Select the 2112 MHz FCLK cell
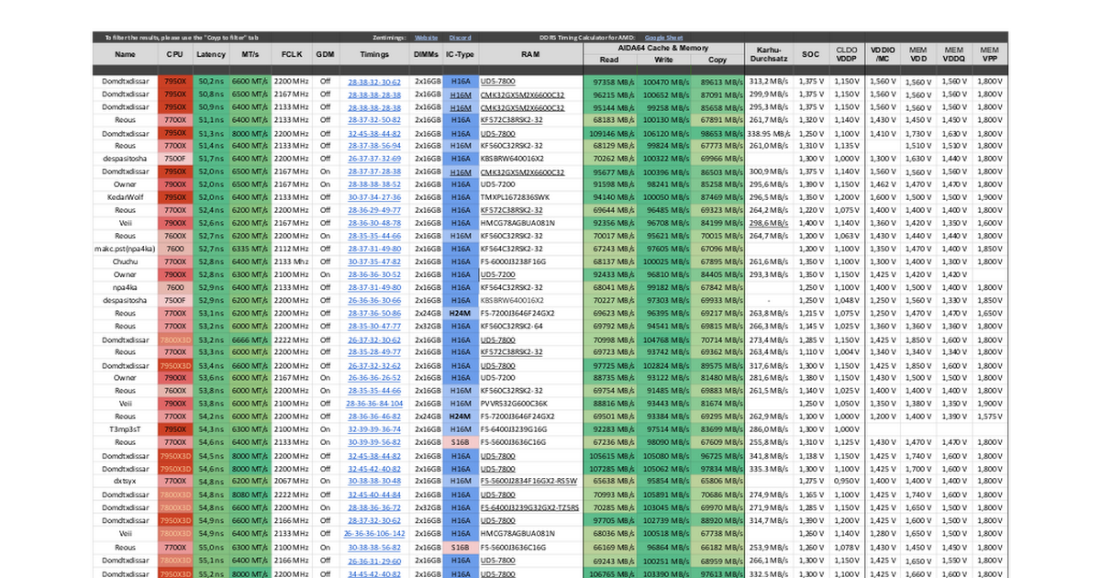The width and height of the screenshot is (1101, 578). [291, 249]
